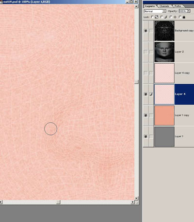Image resolution: width=194 pixels, height=222 pixels.
Task: Toggle link box for Layer 4 copy
Action: [151, 73]
